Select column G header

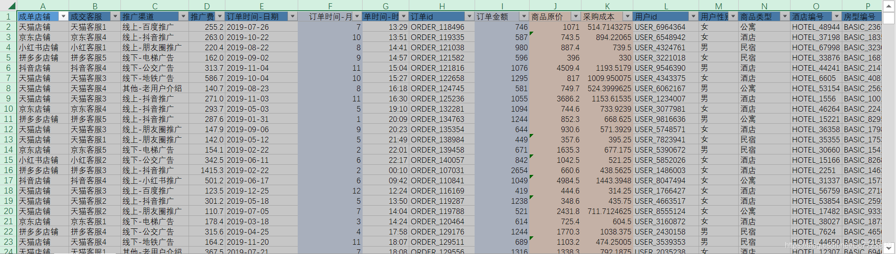(385, 6)
